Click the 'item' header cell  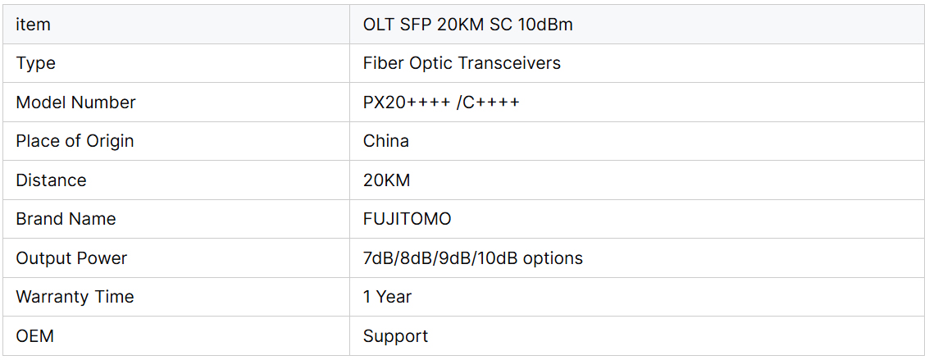[33, 25]
